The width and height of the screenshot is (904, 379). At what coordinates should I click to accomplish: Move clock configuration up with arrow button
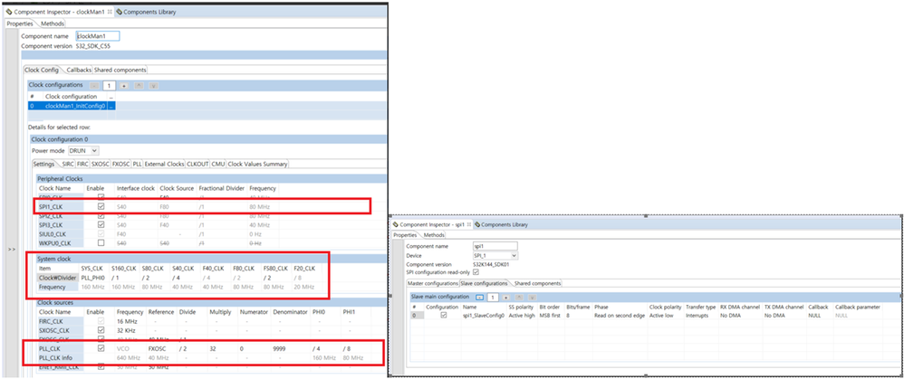(x=139, y=85)
